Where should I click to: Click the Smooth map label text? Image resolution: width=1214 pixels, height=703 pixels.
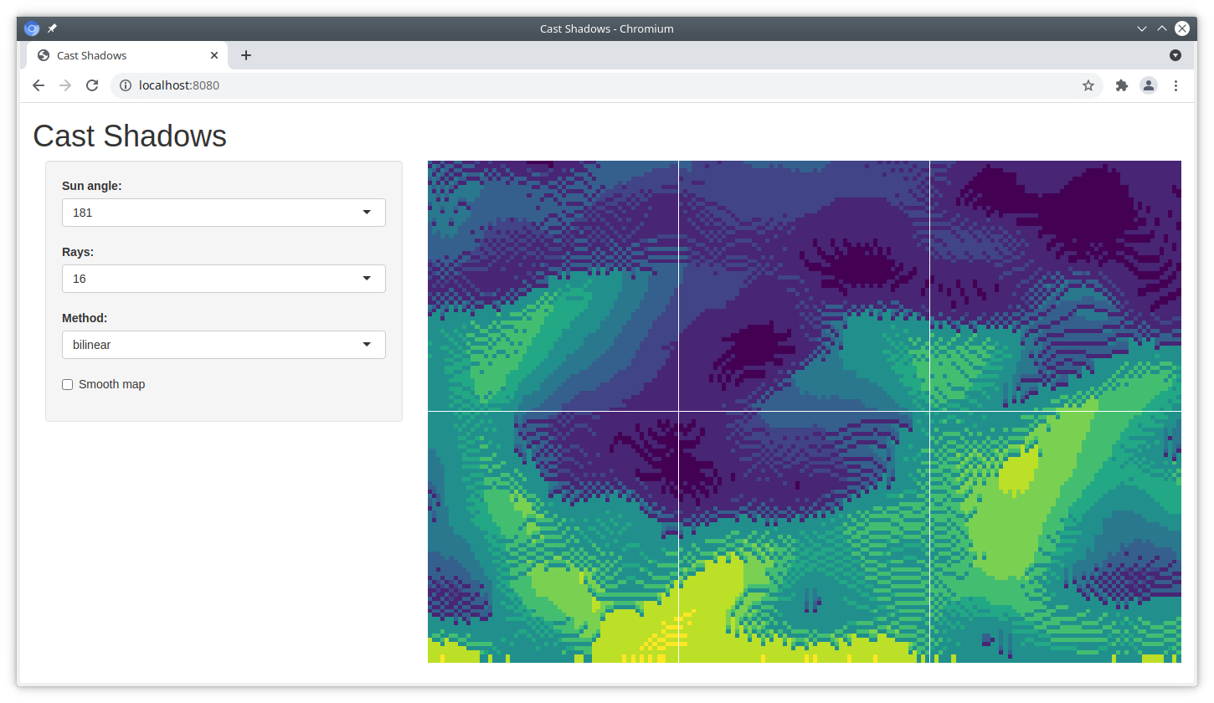pos(111,385)
